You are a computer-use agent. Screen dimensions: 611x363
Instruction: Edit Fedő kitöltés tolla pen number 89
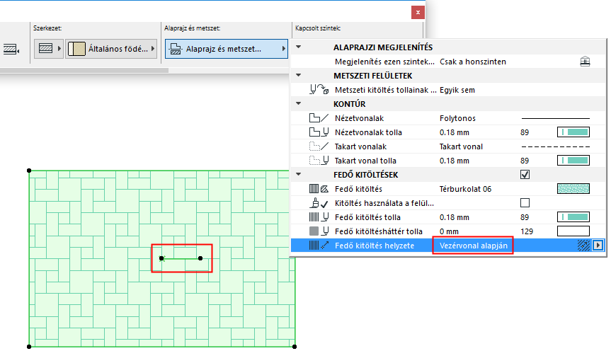click(525, 217)
